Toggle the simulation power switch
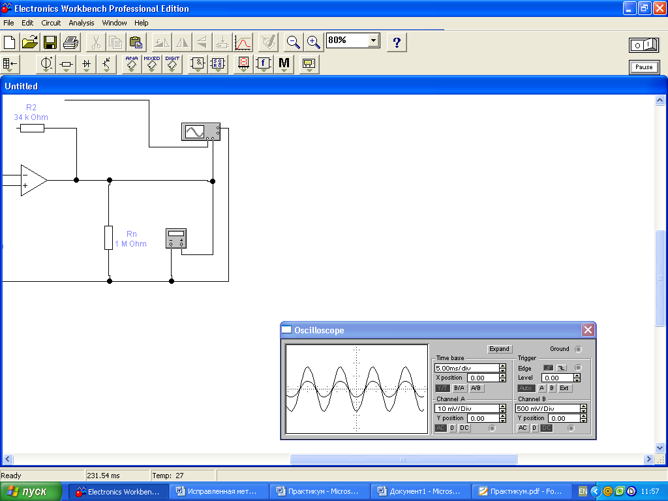Image resolution: width=668 pixels, height=501 pixels. pyautogui.click(x=643, y=45)
